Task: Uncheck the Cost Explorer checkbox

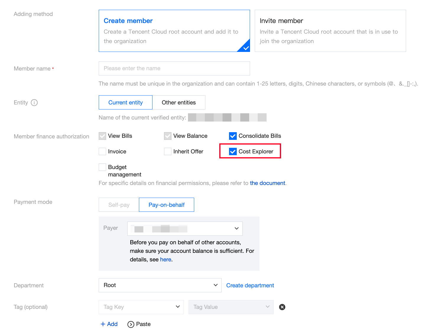Action: coord(233,152)
